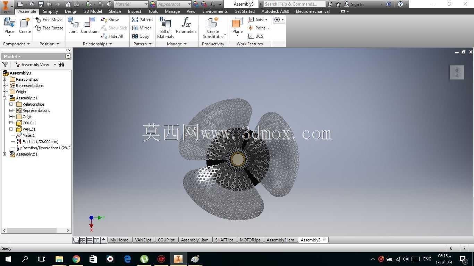
Task: Open Microsoft Edge from taskbar
Action: [127, 259]
